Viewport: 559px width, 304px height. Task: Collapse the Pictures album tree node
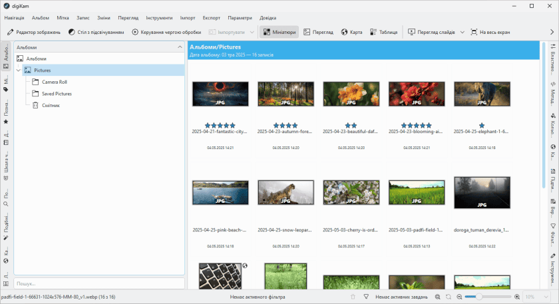pos(18,70)
